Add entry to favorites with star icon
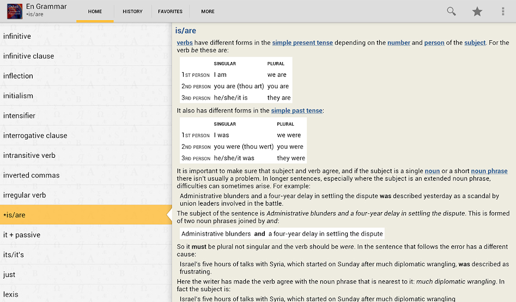The width and height of the screenshot is (516, 302). tap(477, 11)
